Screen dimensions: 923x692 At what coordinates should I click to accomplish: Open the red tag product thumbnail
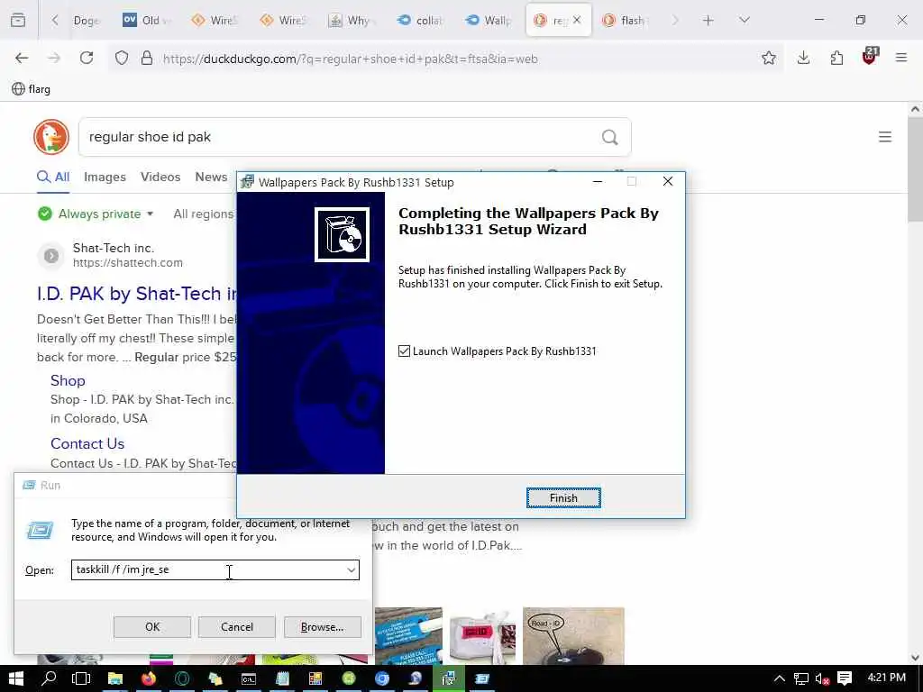483,635
